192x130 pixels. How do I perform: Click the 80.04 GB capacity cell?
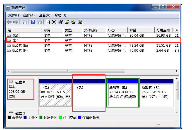tap(137, 36)
